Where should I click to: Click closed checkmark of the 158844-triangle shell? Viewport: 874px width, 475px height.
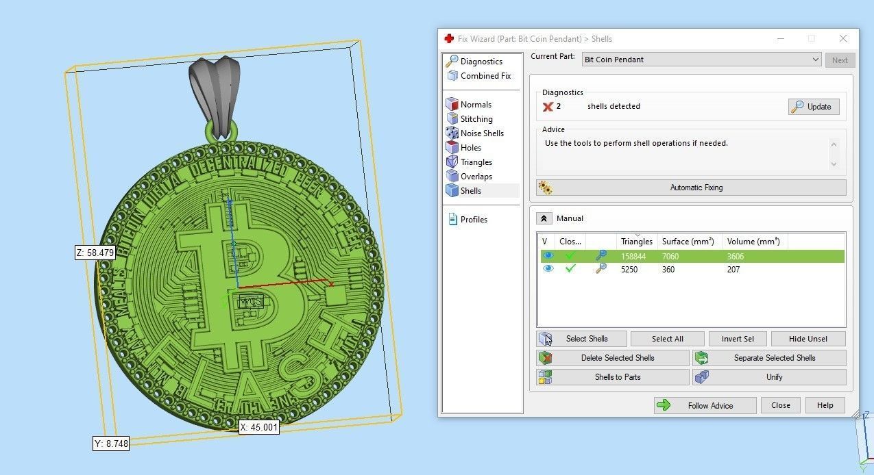point(570,256)
